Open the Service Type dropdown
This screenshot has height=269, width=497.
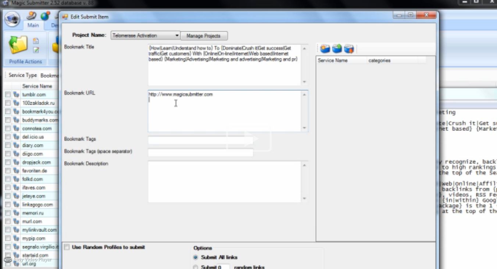click(x=49, y=75)
